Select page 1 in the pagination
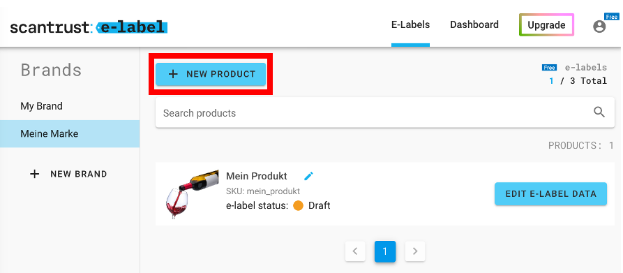 tap(385, 251)
